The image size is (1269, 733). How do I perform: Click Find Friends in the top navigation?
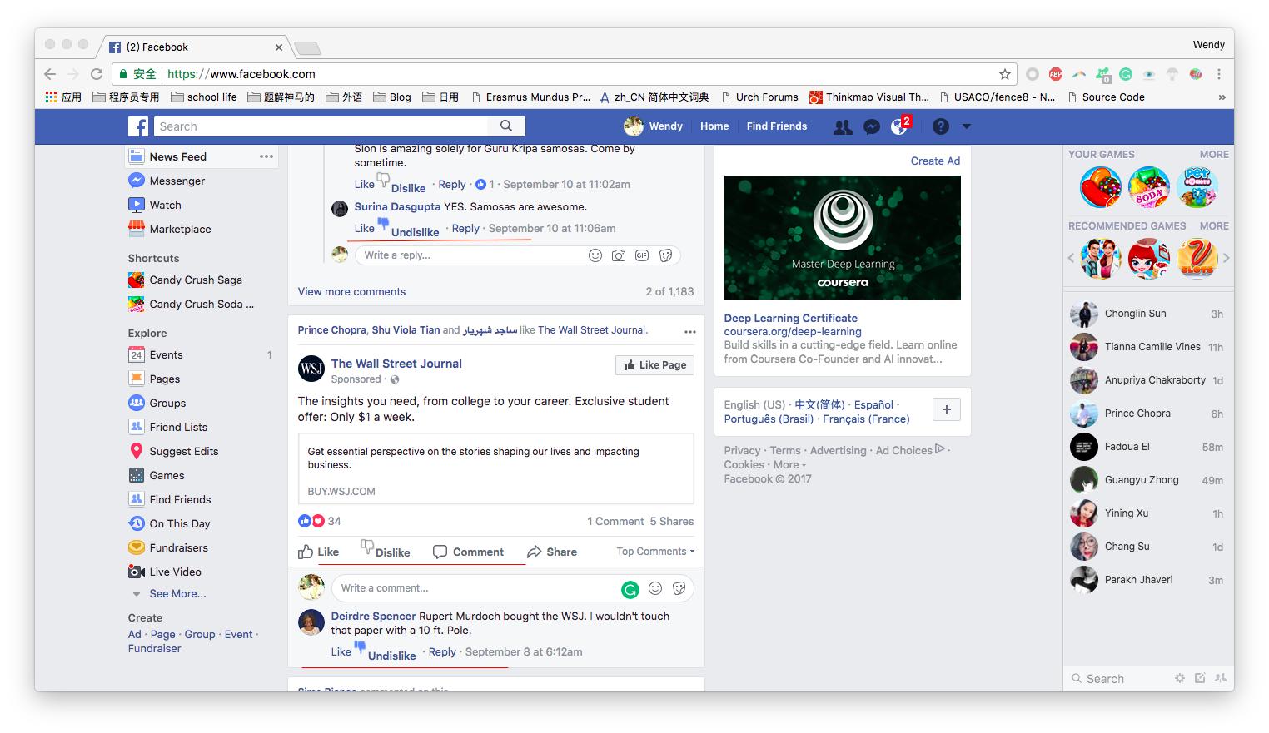(777, 126)
